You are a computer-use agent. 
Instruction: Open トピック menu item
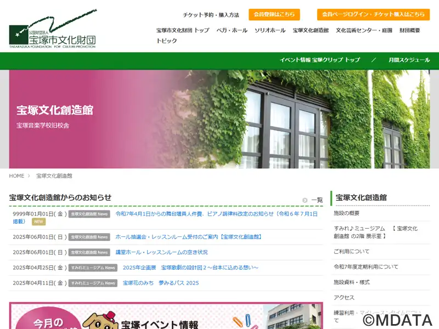point(167,41)
